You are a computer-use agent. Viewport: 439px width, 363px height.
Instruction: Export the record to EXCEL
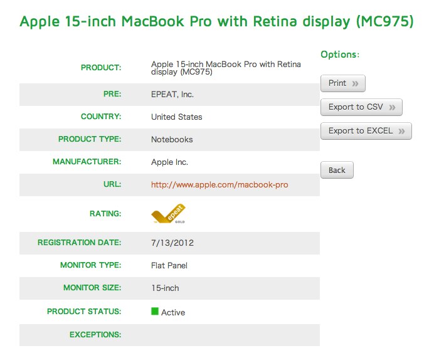(366, 130)
